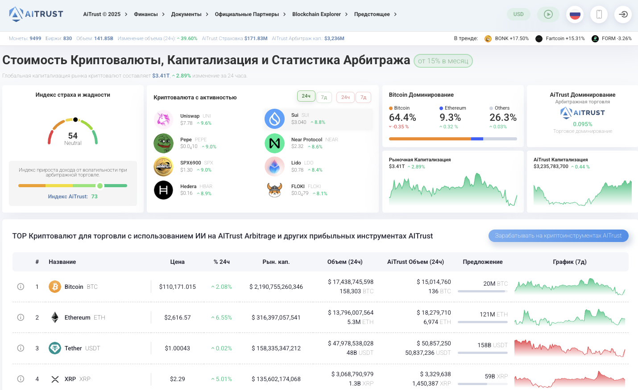Click the FORM trending coin icon
Image resolution: width=638 pixels, height=390 pixels.
coord(595,39)
